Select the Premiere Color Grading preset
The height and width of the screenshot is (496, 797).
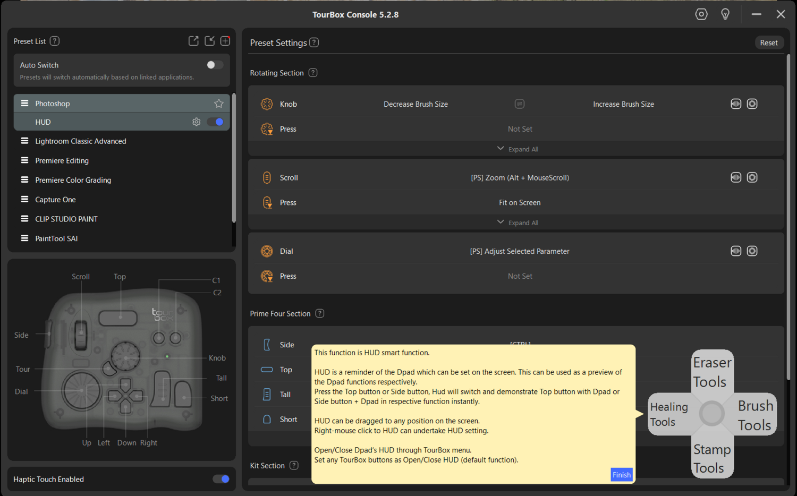pos(122,180)
